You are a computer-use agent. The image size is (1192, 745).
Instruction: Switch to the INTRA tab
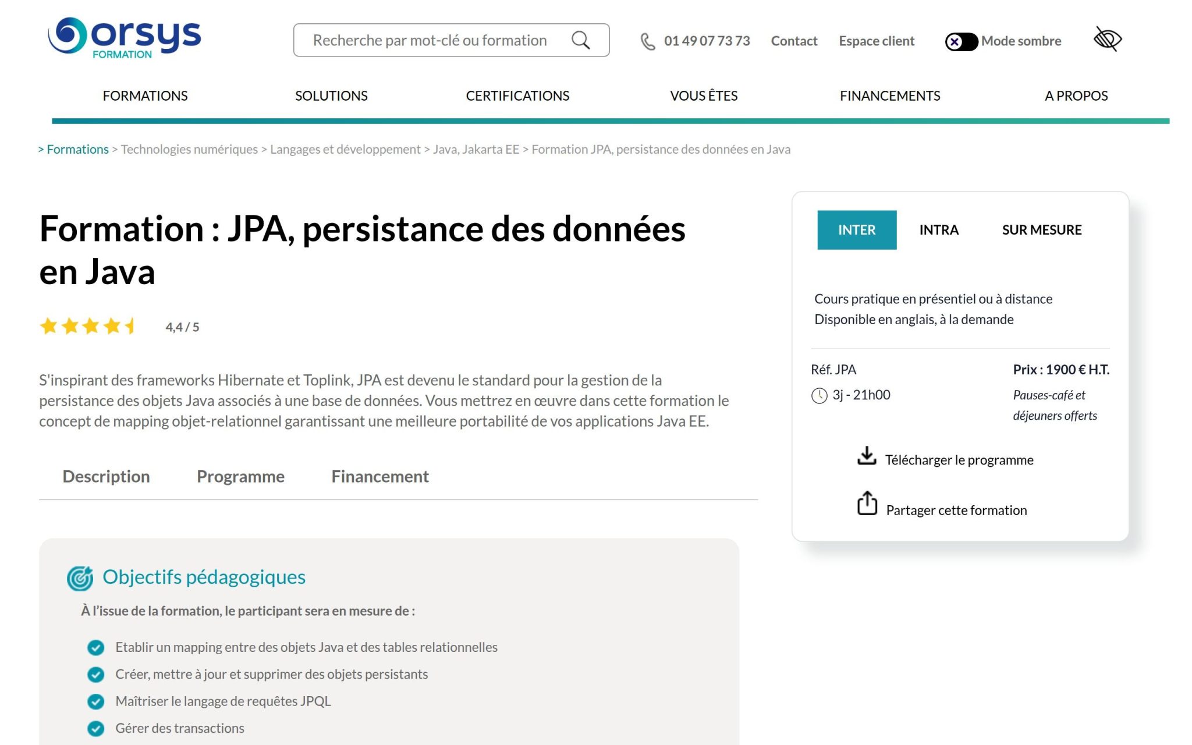(x=938, y=230)
